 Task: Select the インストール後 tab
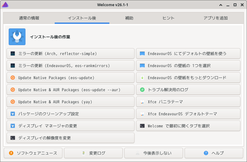click(82, 18)
